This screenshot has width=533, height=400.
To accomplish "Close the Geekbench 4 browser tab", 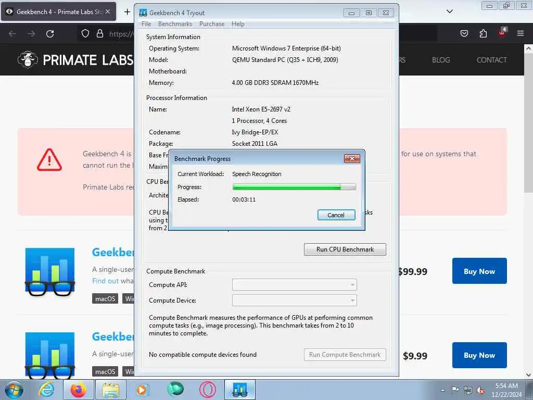I will (x=107, y=11).
